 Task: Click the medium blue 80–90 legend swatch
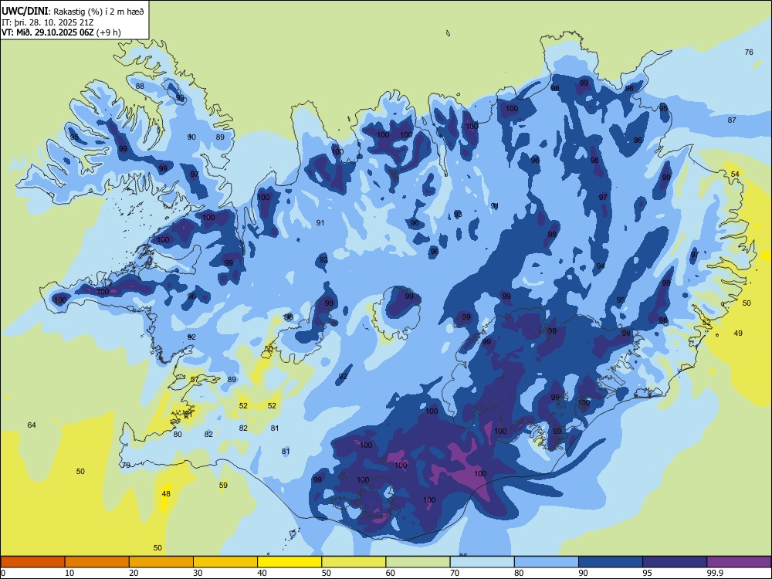pos(547,562)
